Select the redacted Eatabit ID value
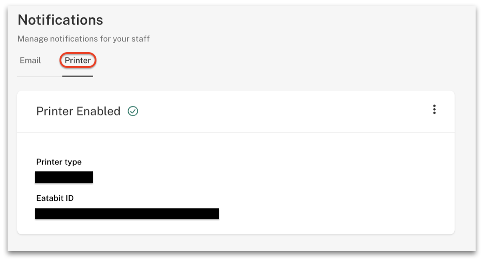This screenshot has height=262, width=484. click(x=127, y=213)
